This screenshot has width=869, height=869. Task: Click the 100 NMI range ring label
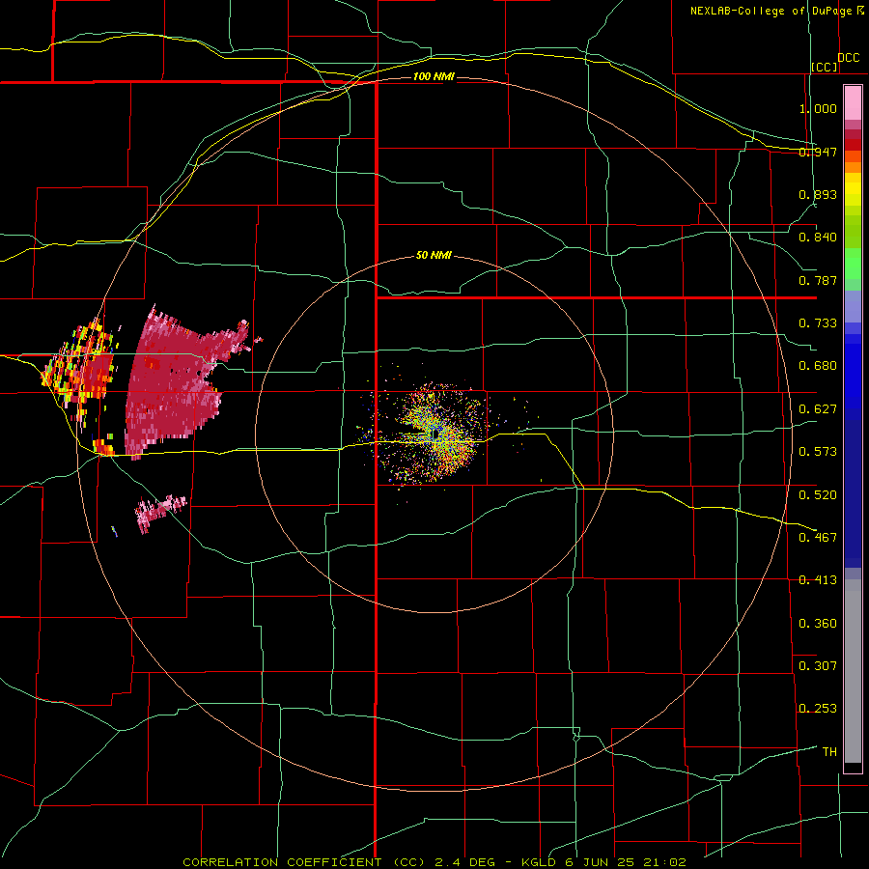point(434,76)
